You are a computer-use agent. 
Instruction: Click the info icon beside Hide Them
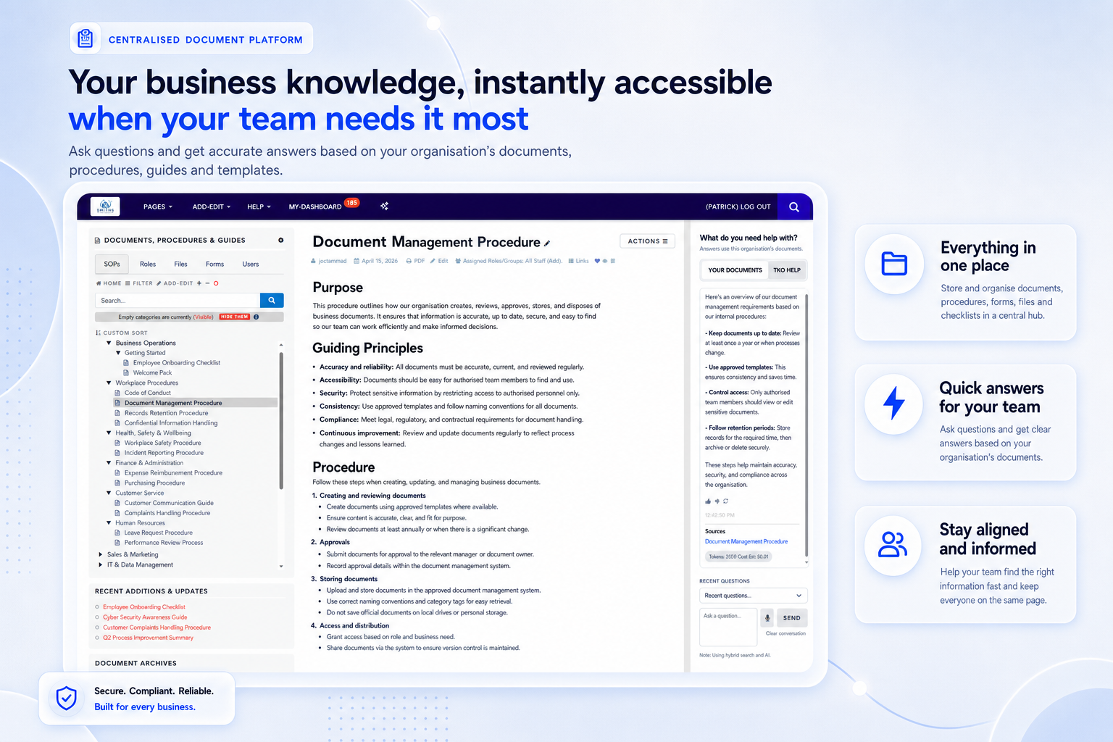pos(257,317)
